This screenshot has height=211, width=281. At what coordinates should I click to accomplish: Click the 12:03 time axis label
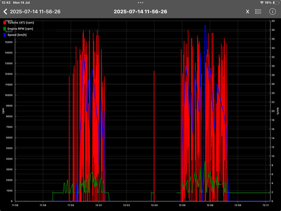(x=126, y=205)
